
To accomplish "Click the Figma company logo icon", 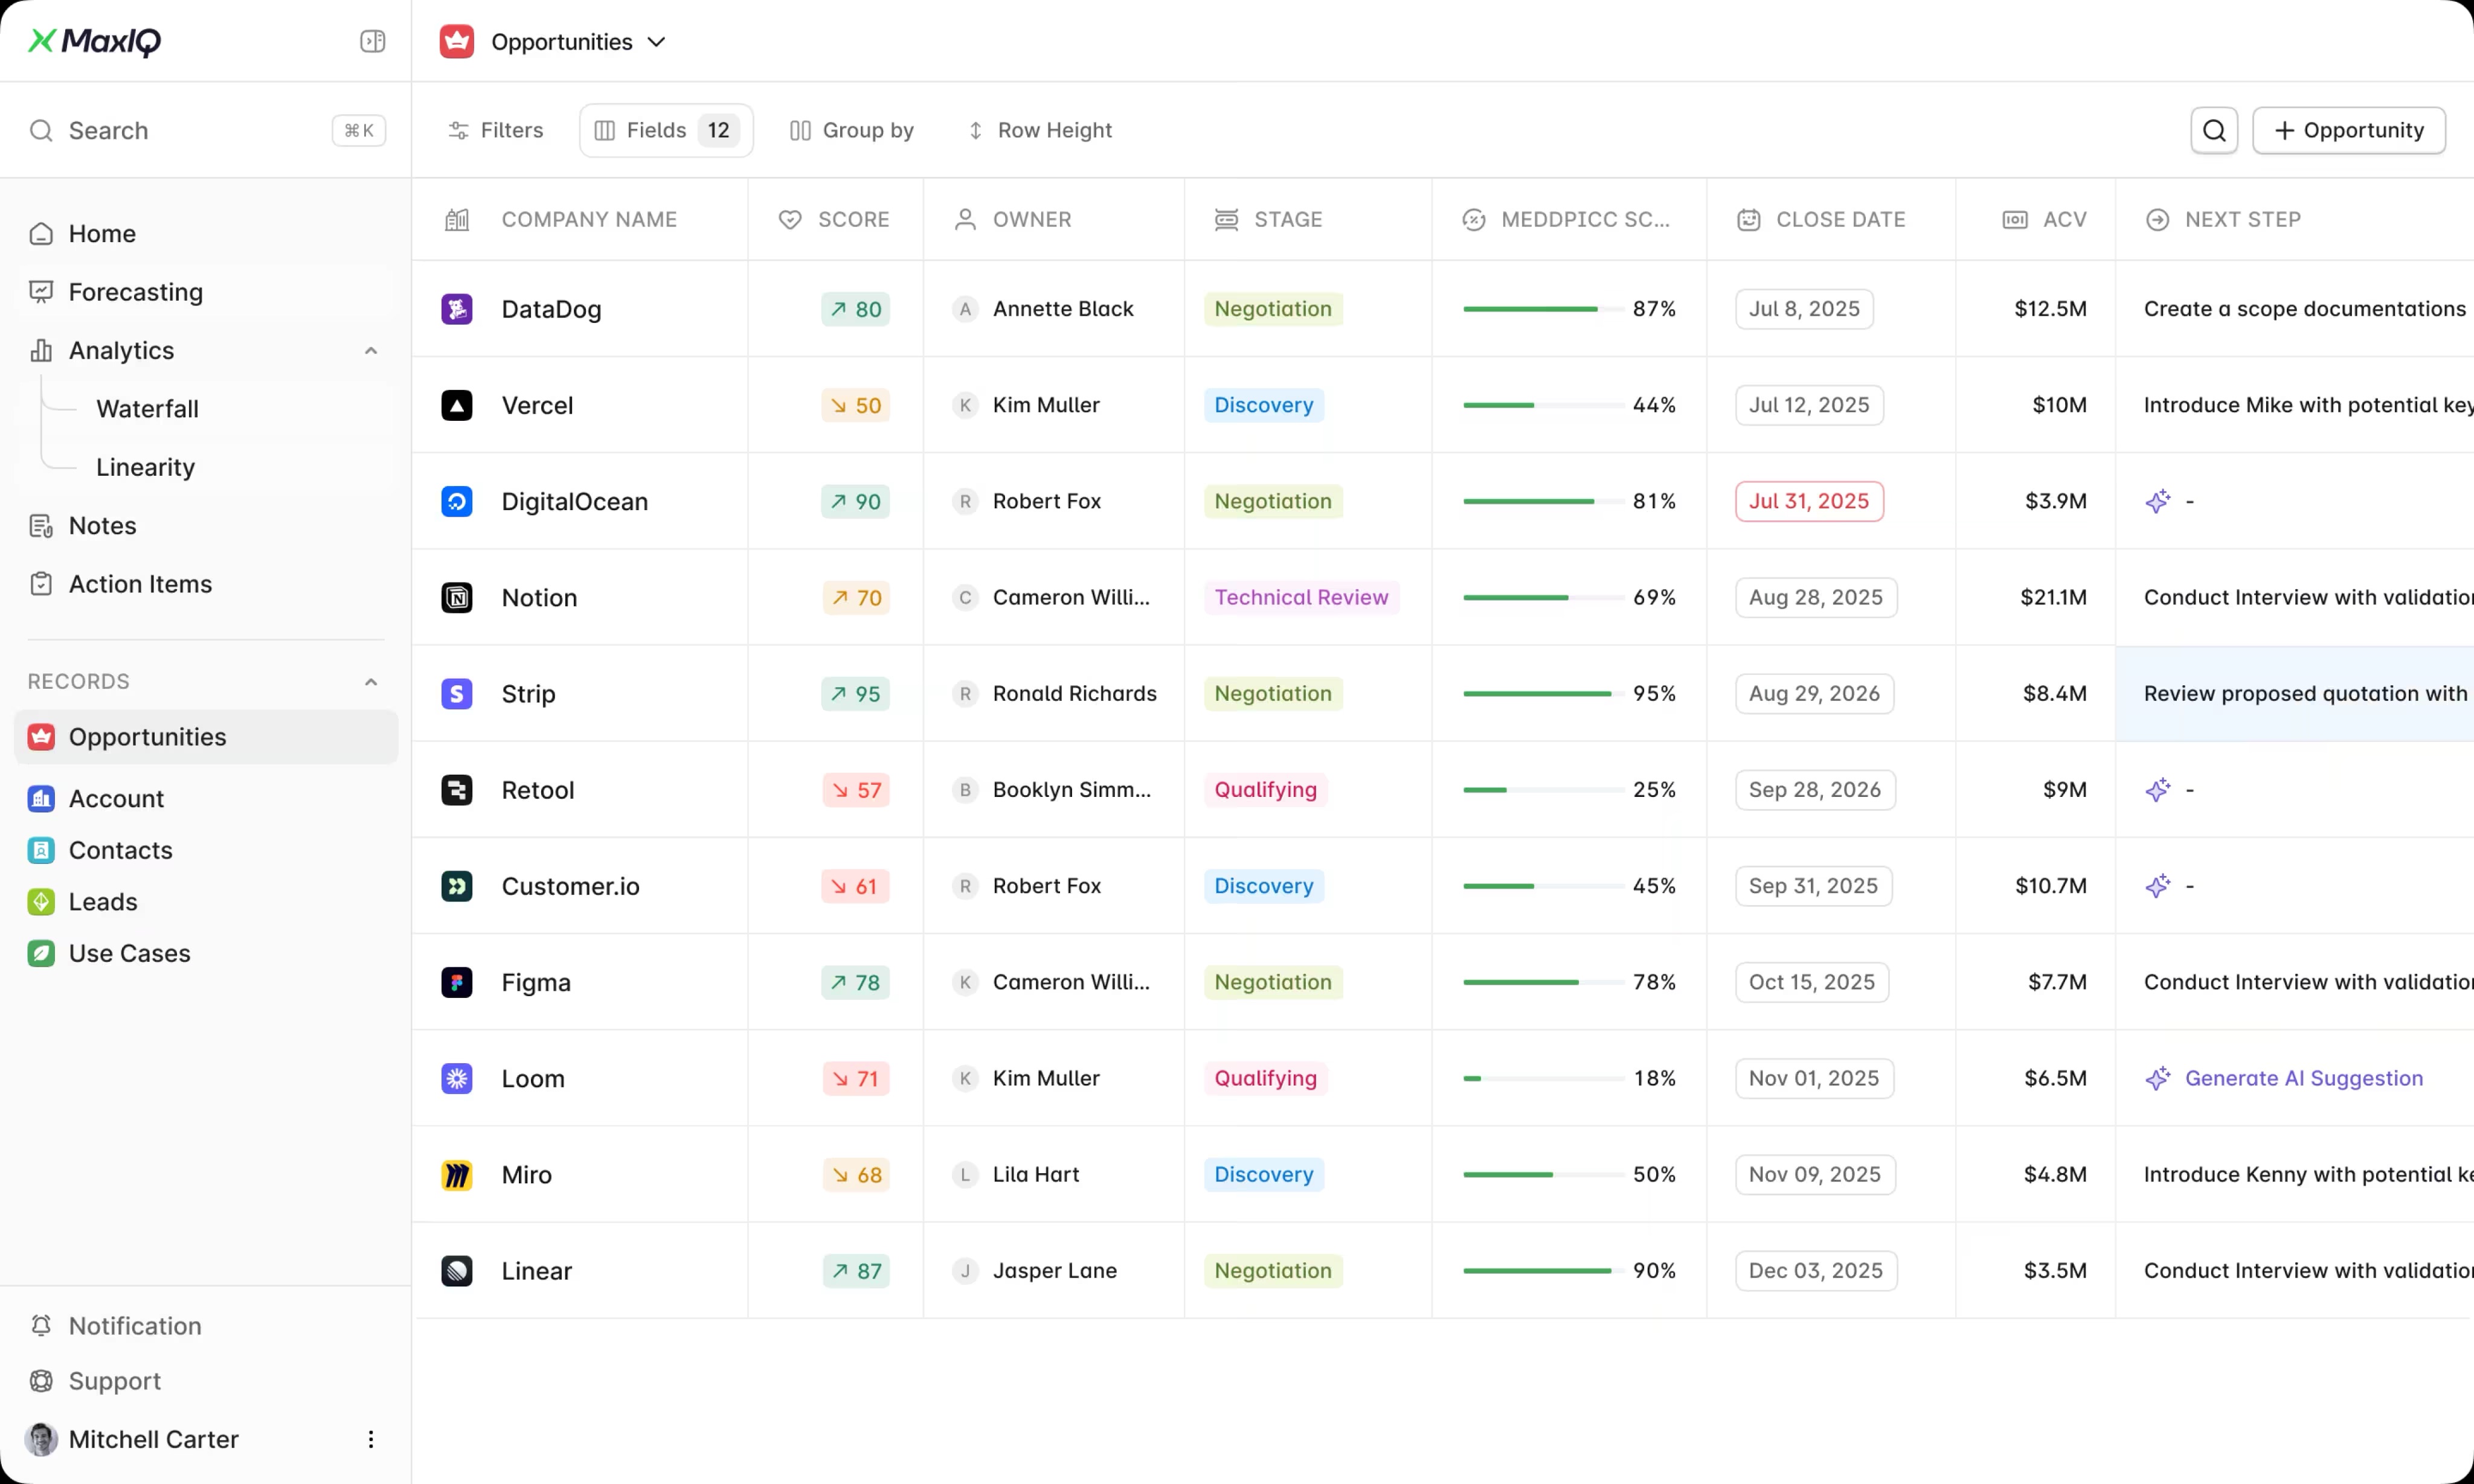I will click(457, 982).
